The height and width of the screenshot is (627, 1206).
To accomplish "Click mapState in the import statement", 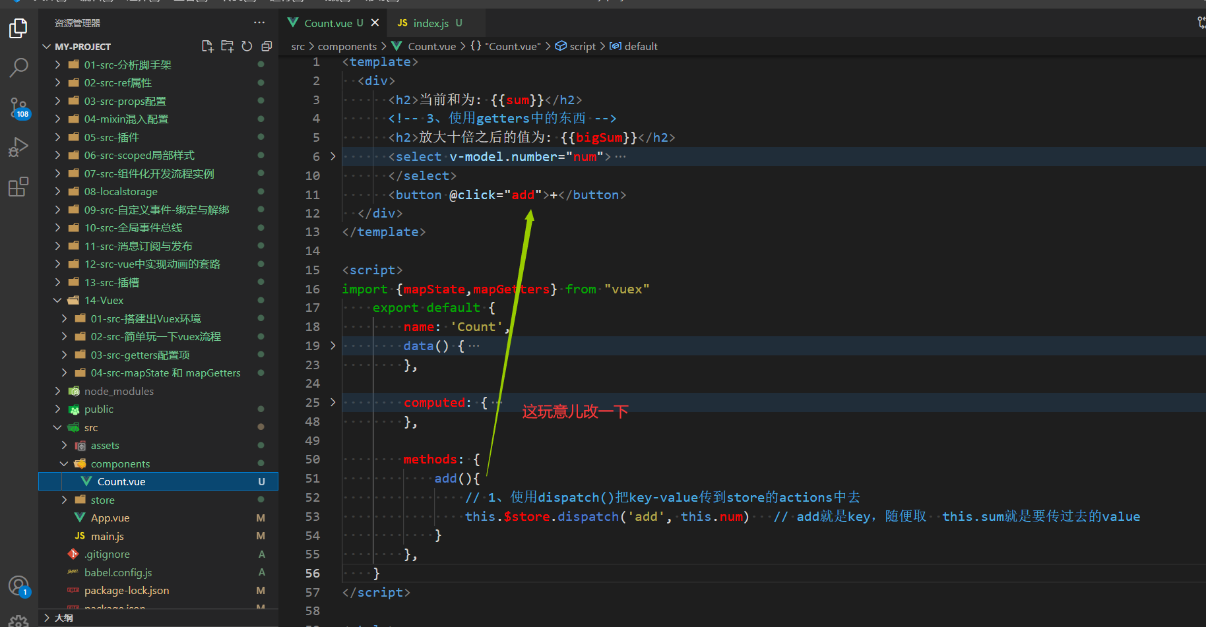I will point(434,289).
